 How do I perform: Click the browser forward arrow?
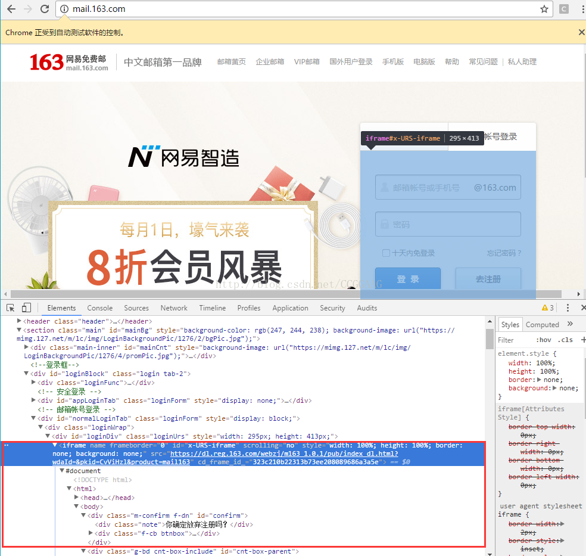tap(28, 9)
